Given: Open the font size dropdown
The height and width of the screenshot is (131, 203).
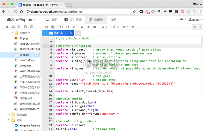Looking at the screenshot, I should [x=104, y=27].
